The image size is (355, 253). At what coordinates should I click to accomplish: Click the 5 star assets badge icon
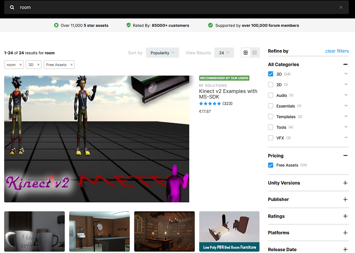[x=56, y=25]
